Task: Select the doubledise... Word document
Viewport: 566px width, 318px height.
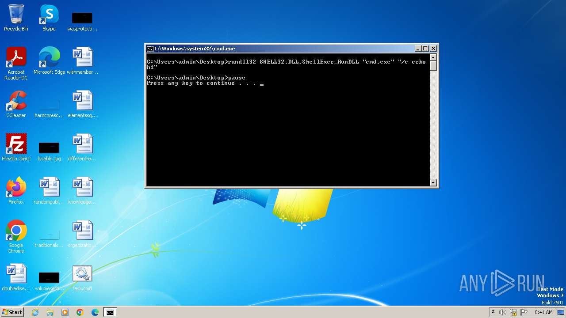Action: [x=16, y=277]
